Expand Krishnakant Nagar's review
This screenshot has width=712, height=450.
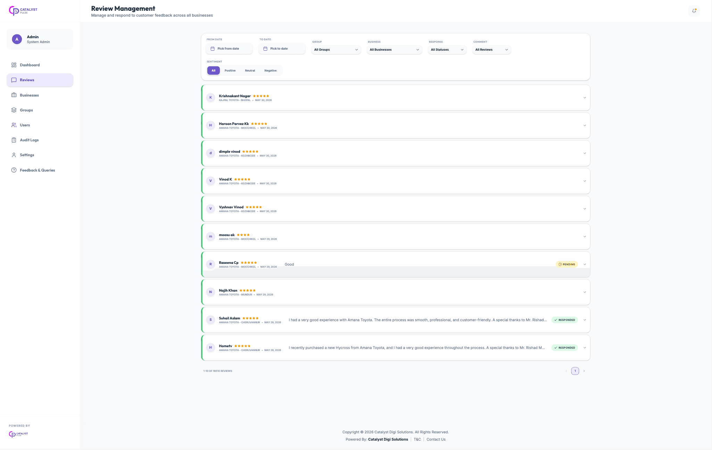tap(585, 98)
